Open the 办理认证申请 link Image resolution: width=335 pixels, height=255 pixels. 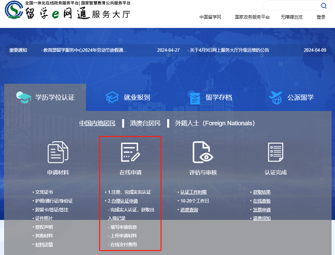point(125,201)
